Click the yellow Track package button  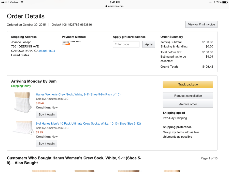click(188, 85)
